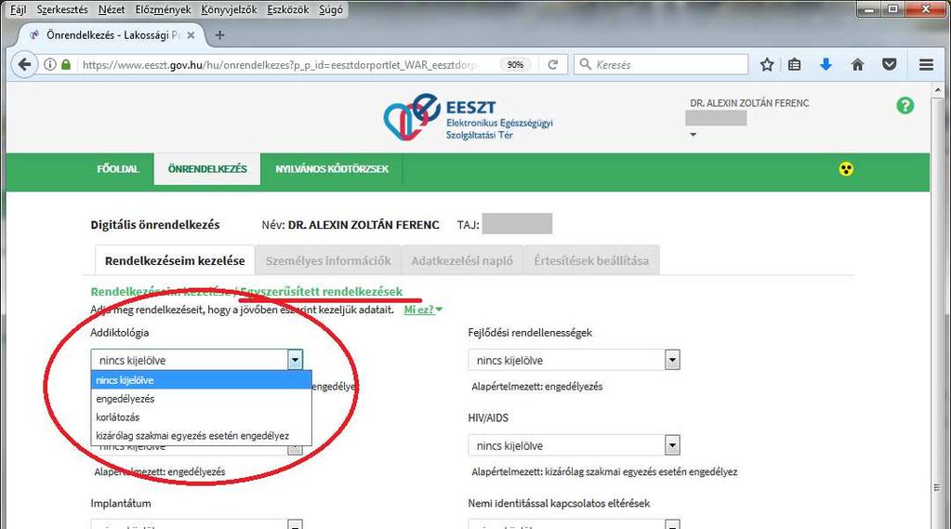Close the Önrendelkezés browser tab

(x=192, y=35)
